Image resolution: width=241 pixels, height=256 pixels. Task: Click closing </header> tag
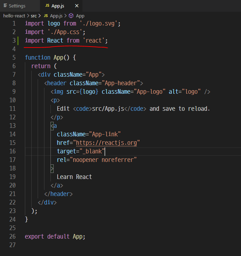tap(58, 194)
